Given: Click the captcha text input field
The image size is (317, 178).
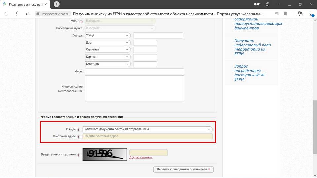Looking at the screenshot, I should pos(149,153).
